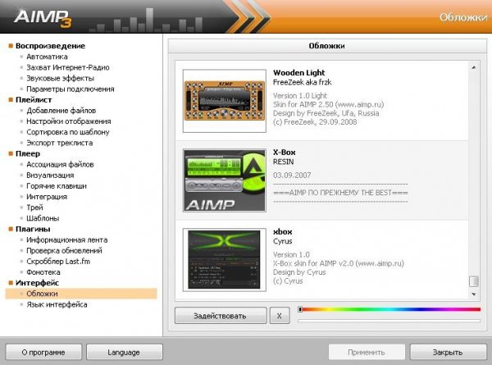
Task: Click the Language button
Action: (125, 353)
